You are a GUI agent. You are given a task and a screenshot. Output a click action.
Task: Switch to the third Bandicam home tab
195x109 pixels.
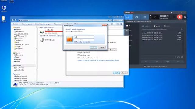coord(167,26)
